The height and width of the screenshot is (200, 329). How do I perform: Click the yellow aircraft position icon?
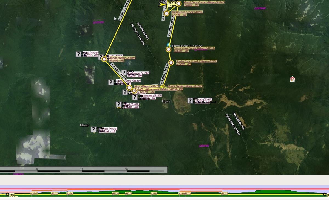coord(163,4)
